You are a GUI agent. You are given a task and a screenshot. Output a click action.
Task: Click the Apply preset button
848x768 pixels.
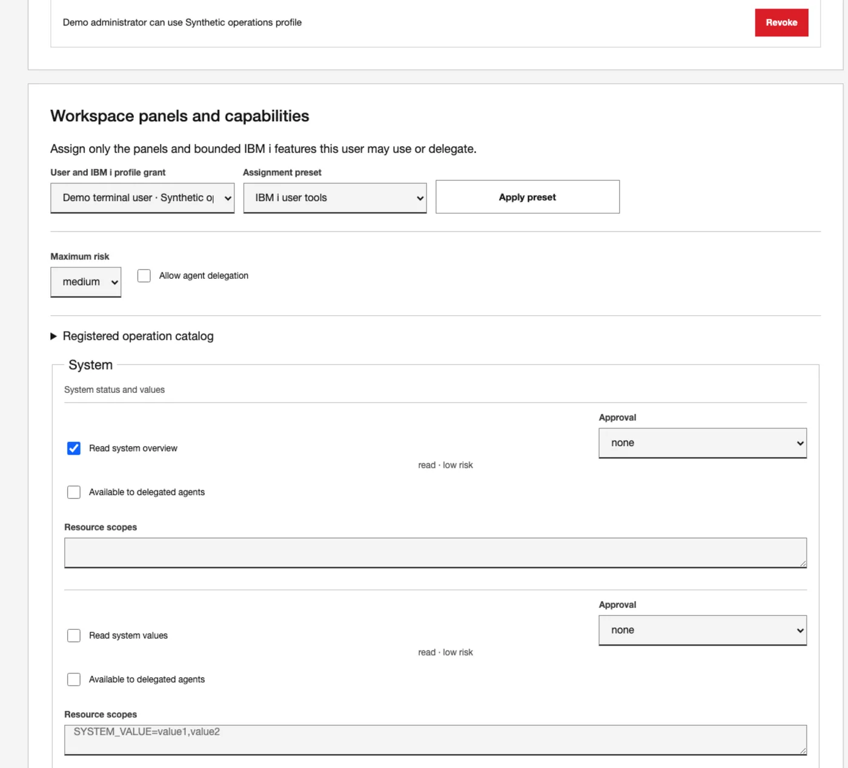[x=528, y=197]
